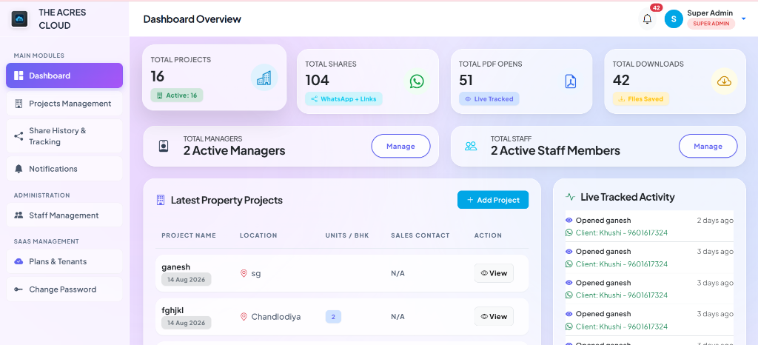Click the Live Tracked Activity pulse icon
This screenshot has width=758, height=345.
tap(571, 197)
